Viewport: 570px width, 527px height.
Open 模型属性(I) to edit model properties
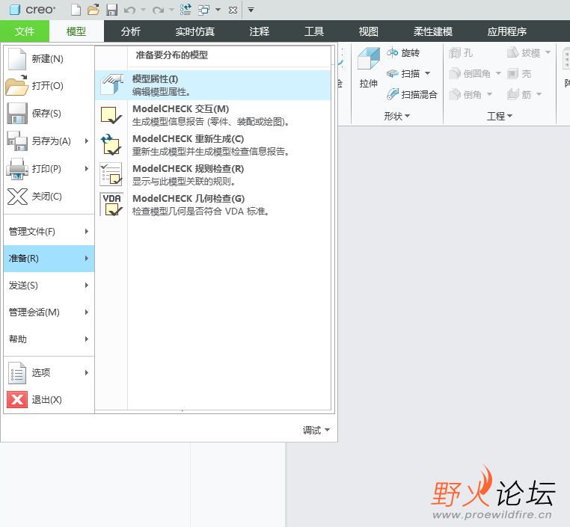(213, 85)
